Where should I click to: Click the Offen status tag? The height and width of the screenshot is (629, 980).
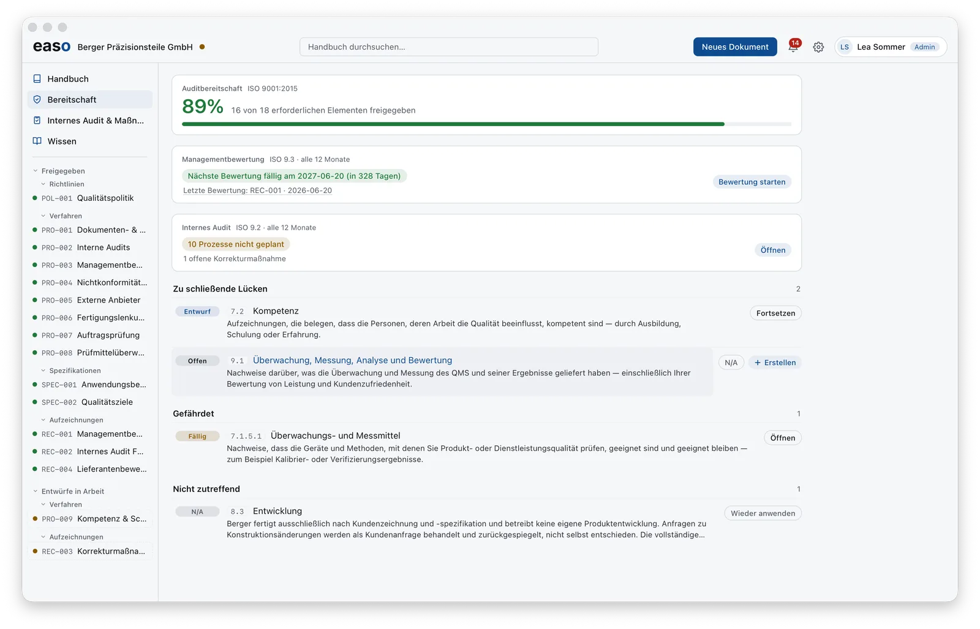[x=197, y=361]
